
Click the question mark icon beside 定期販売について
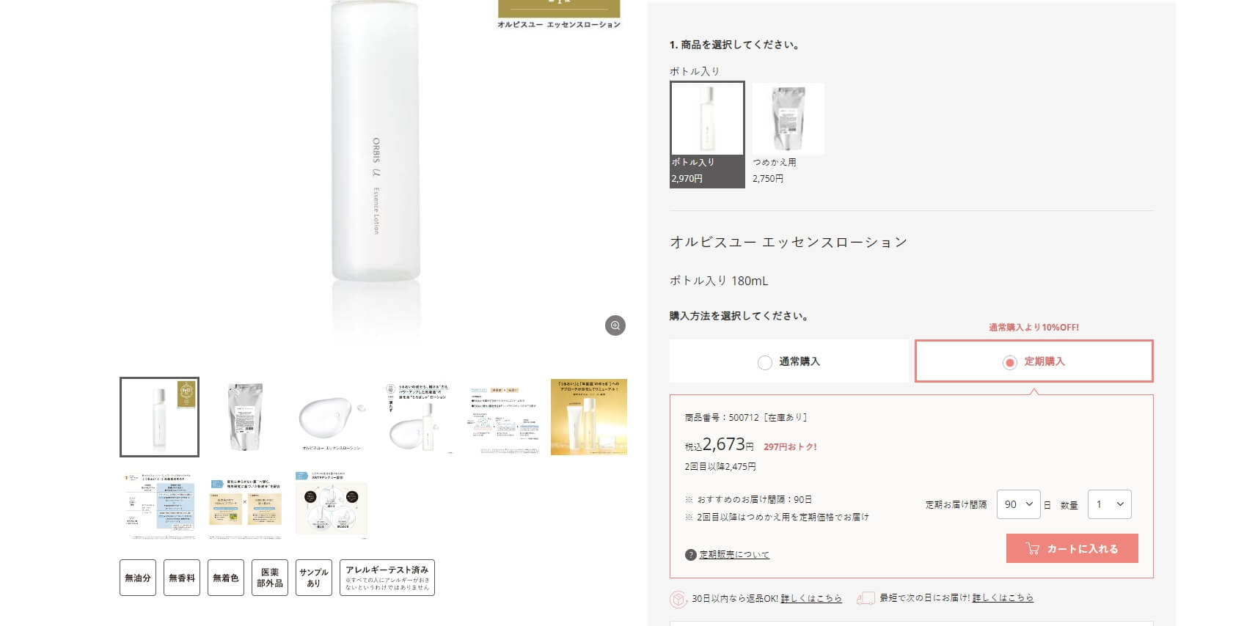(x=690, y=555)
